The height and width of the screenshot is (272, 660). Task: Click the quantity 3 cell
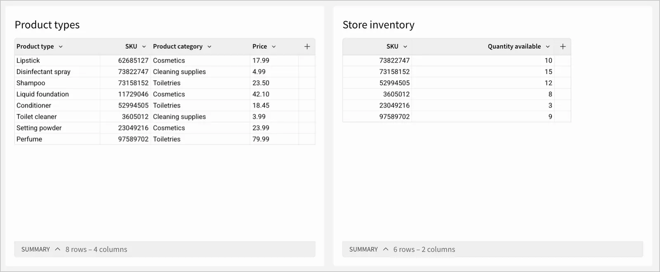click(x=483, y=106)
